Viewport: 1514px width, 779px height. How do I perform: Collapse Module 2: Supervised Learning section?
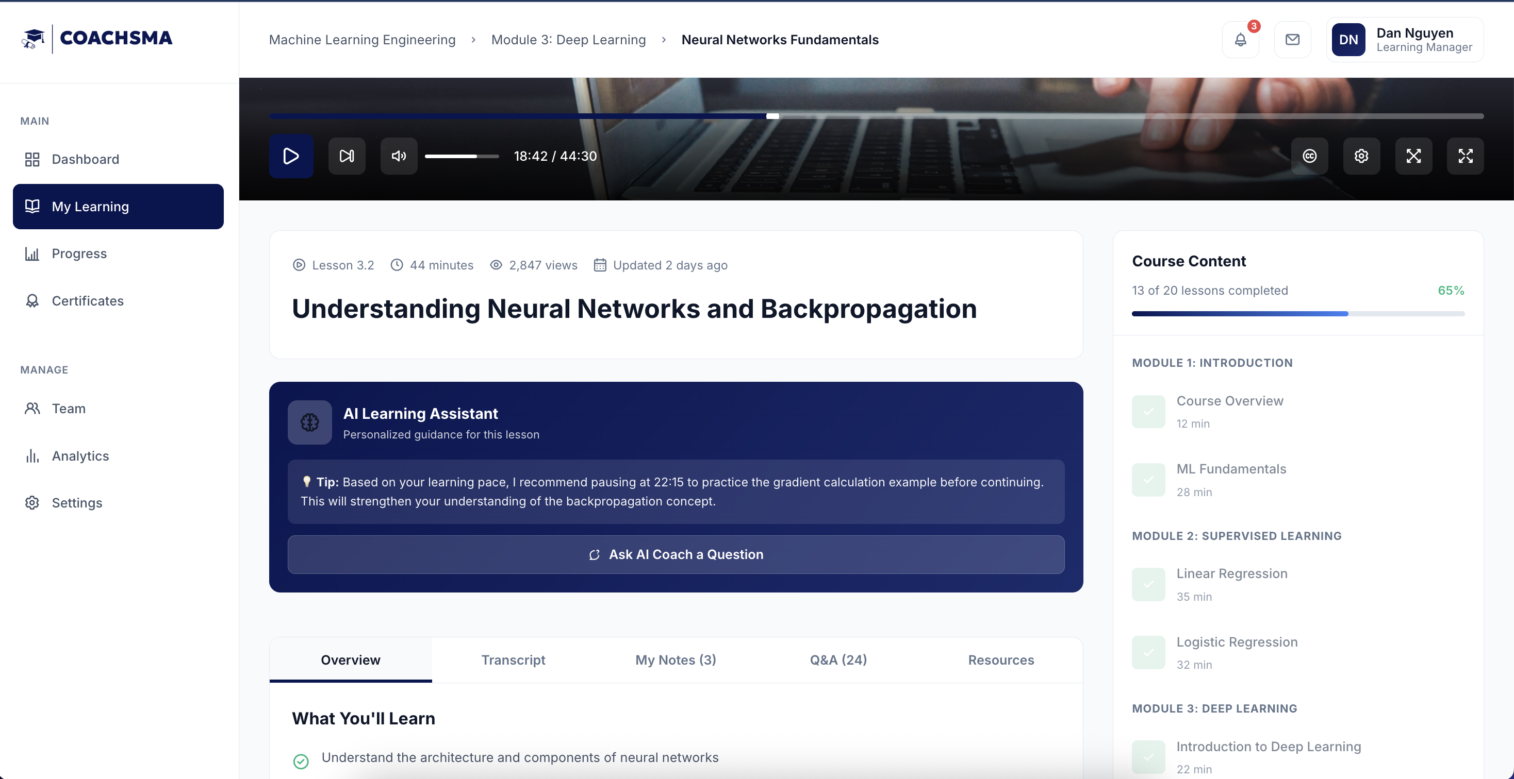pos(1237,535)
